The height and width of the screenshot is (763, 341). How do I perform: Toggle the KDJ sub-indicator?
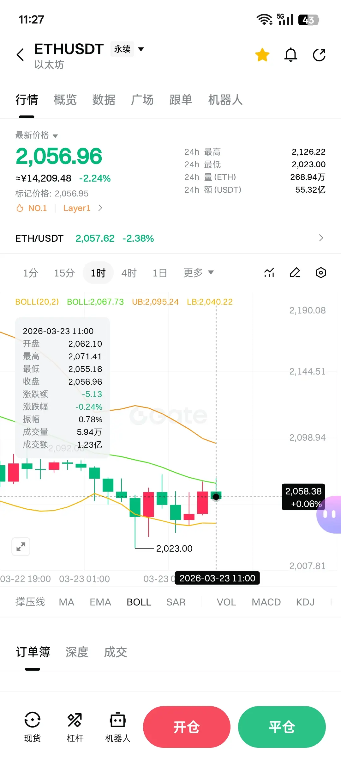(305, 602)
